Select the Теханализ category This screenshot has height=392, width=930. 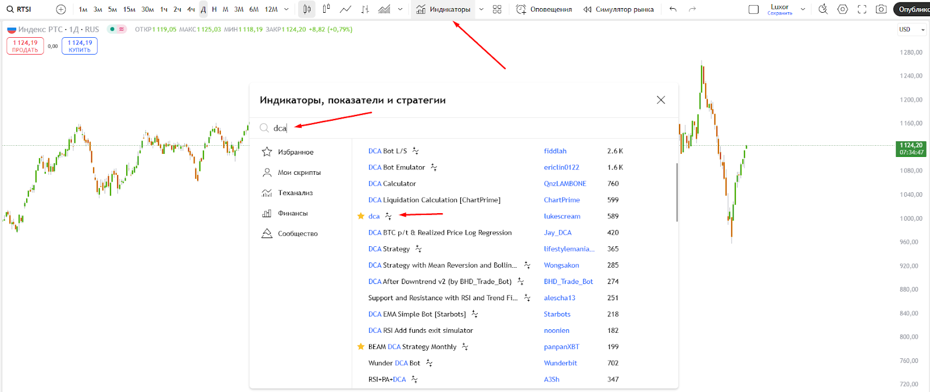pyautogui.click(x=288, y=193)
